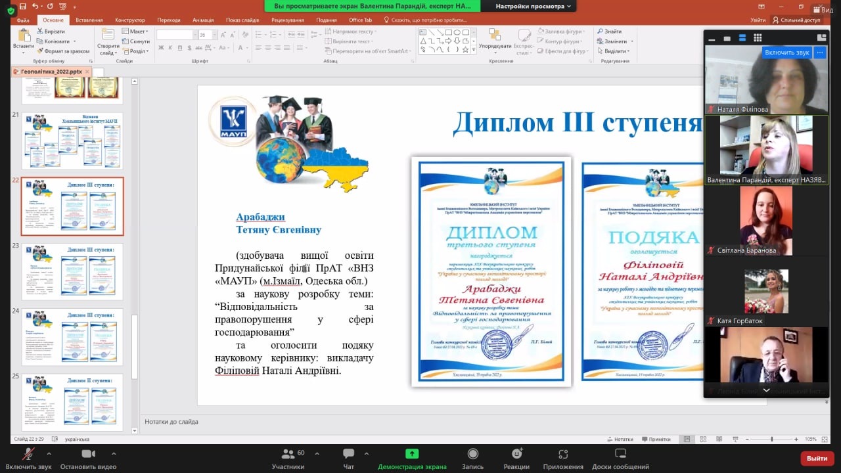Viewport: 841px width, 473px height.
Task: Click Включить звук on Наталя's video tile
Action: (786, 53)
